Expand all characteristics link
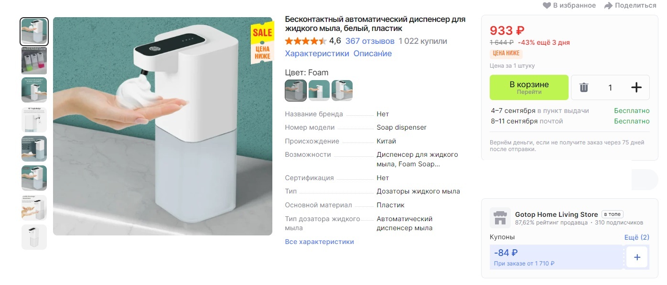Image resolution: width=667 pixels, height=285 pixels. tap(319, 242)
